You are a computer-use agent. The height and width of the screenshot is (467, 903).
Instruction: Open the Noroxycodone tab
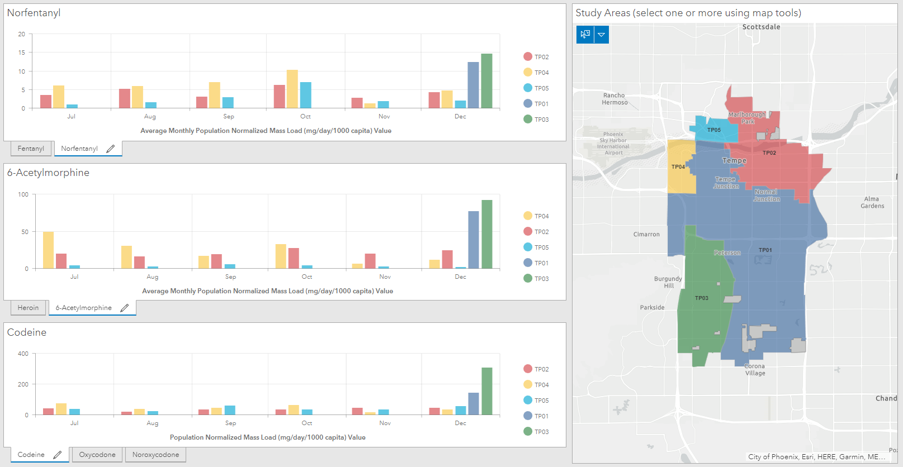tap(155, 455)
